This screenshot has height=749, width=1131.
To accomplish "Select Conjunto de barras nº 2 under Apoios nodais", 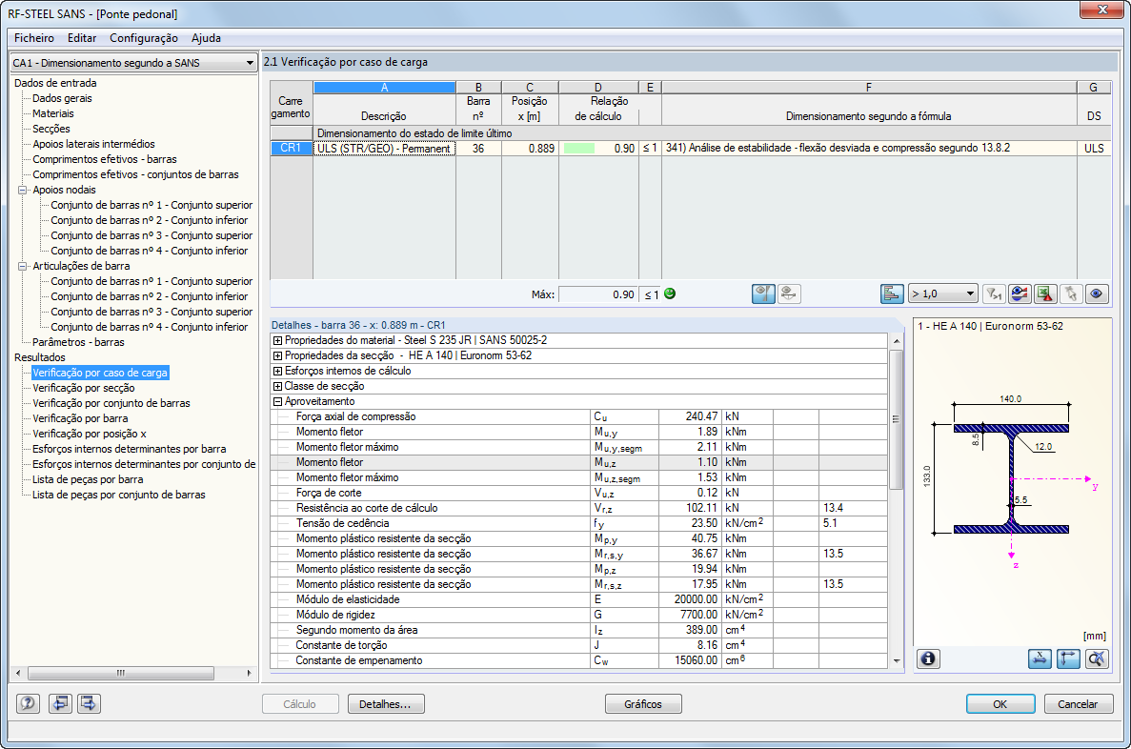I will (x=150, y=221).
